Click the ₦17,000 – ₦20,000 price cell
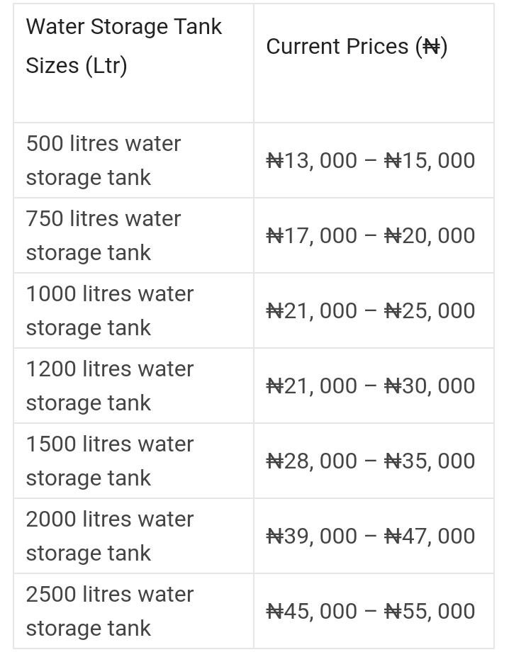The image size is (509, 657). (370, 236)
